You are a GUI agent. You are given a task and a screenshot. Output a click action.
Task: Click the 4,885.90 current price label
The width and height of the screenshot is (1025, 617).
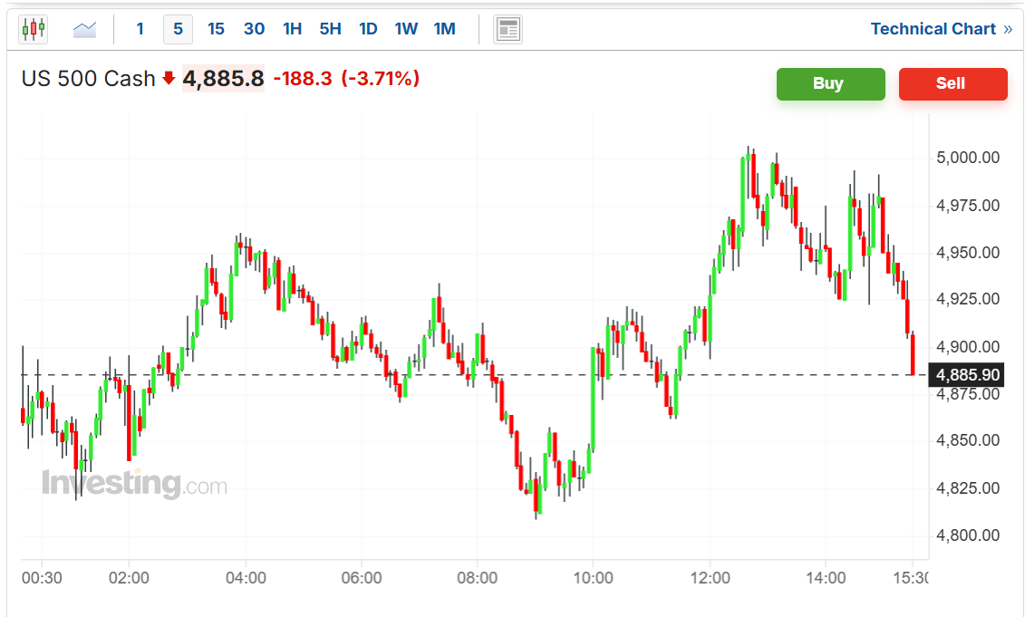point(966,375)
